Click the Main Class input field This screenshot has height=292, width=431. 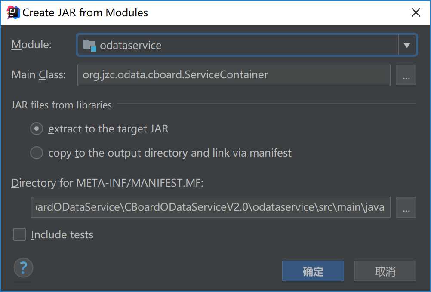click(234, 75)
